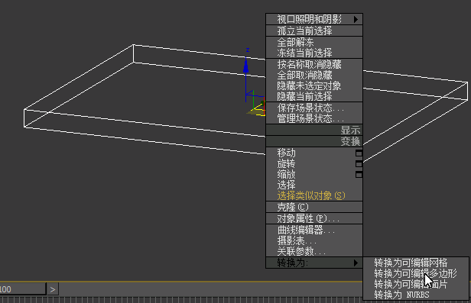Choose 转换为可编辑多边形
471x303 pixels.
[415, 273]
